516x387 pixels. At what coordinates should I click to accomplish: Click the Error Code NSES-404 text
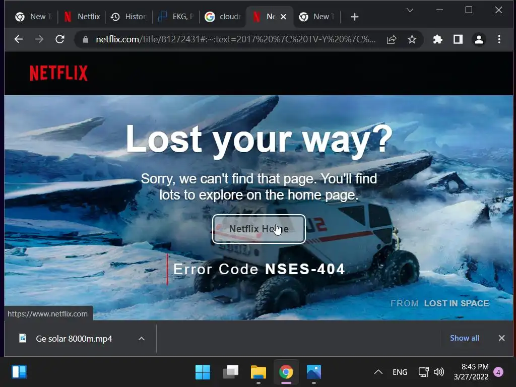point(259,269)
